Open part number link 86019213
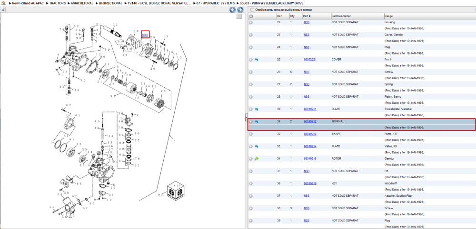The image size is (476, 229). point(310,134)
